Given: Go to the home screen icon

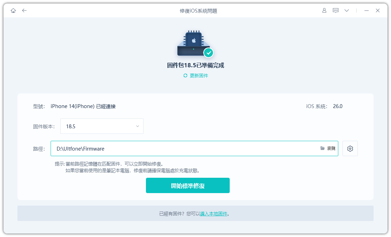Looking at the screenshot, I should [x=13, y=10].
